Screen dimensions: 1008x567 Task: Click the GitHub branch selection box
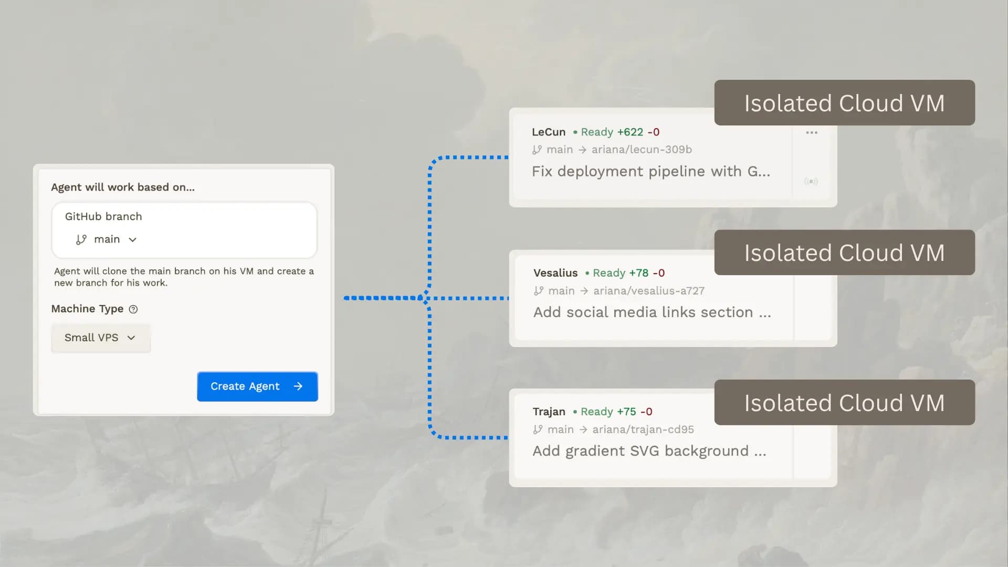184,230
